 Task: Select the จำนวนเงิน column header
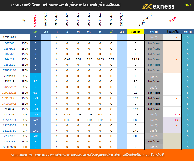point(172,31)
